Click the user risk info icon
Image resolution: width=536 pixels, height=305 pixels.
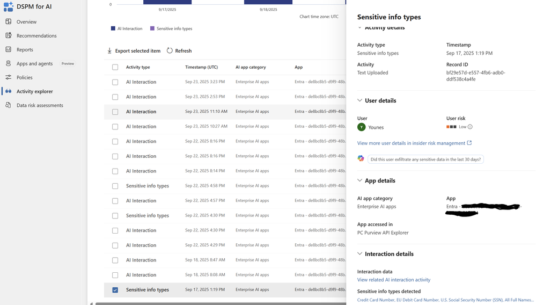[x=470, y=127]
